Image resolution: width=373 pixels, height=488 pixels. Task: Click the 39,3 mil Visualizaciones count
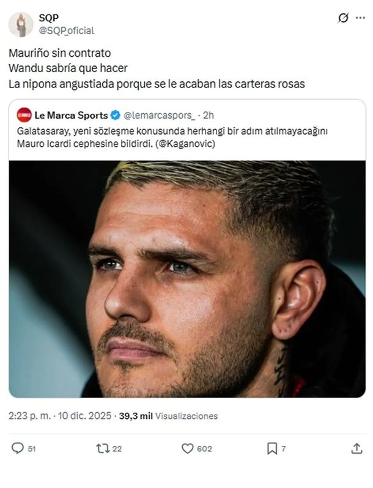click(168, 416)
